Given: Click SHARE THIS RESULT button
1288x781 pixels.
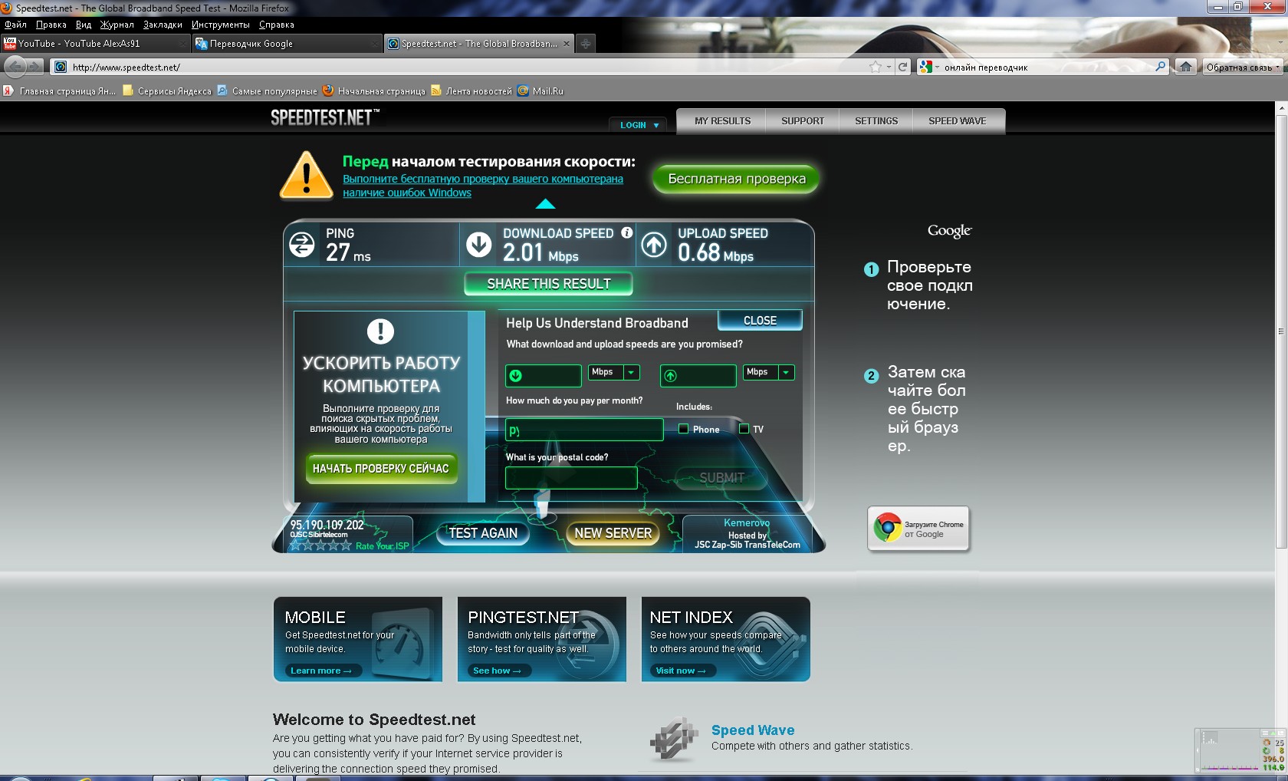Looking at the screenshot, I should click(549, 284).
